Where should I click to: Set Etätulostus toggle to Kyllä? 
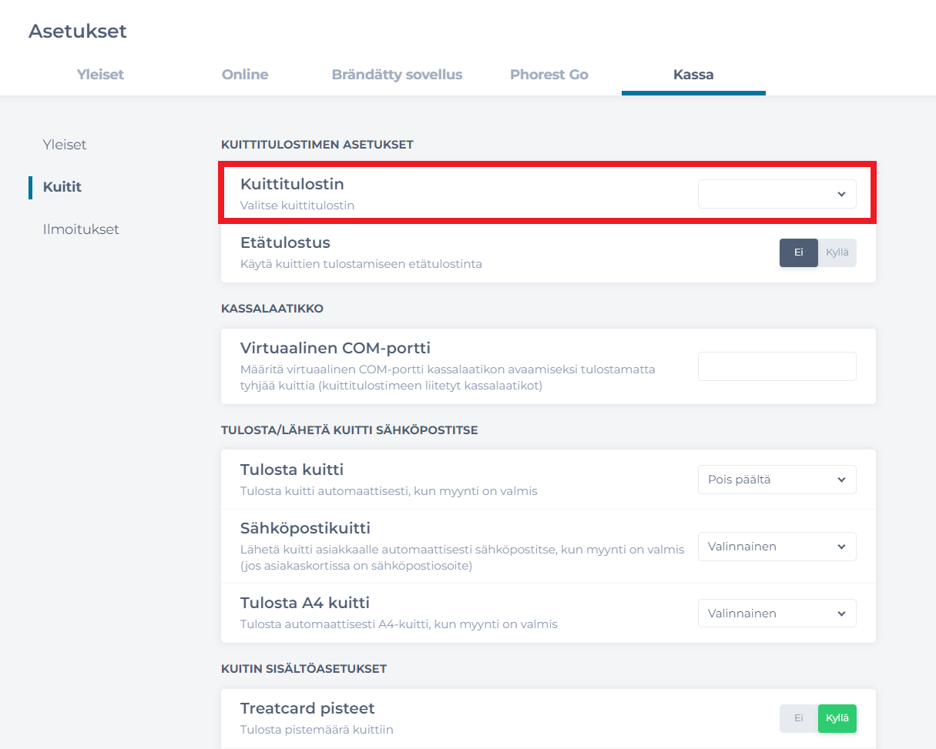pos(837,252)
